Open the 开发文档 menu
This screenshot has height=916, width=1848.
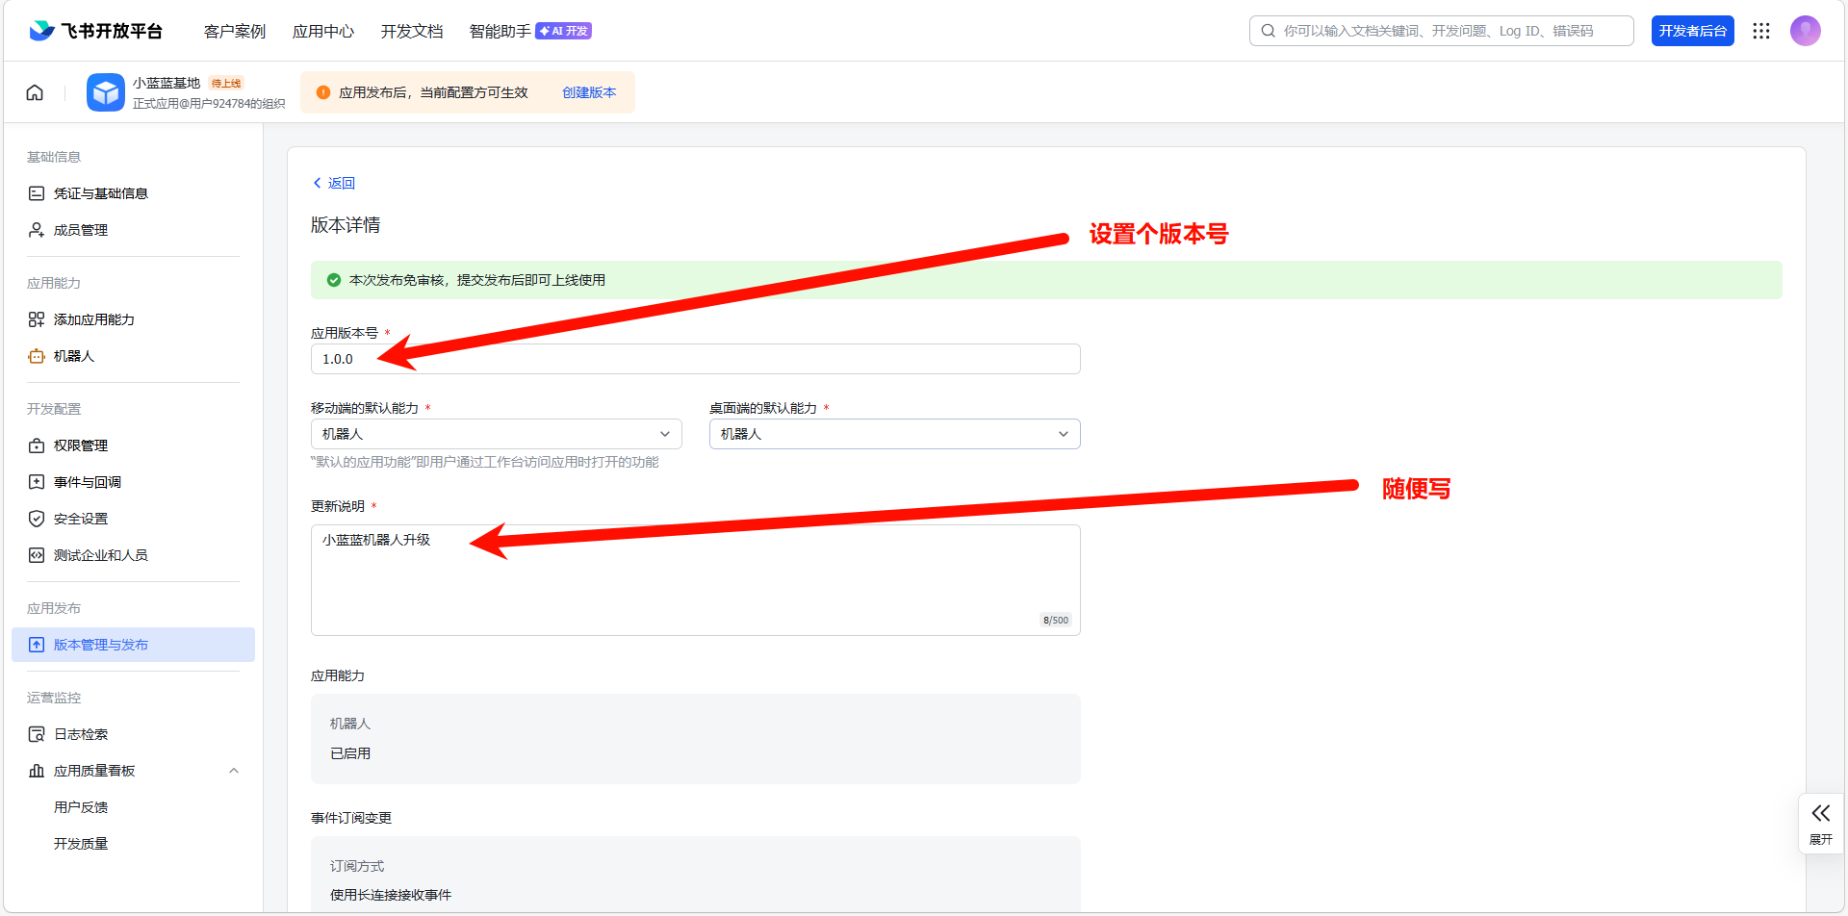point(411,31)
